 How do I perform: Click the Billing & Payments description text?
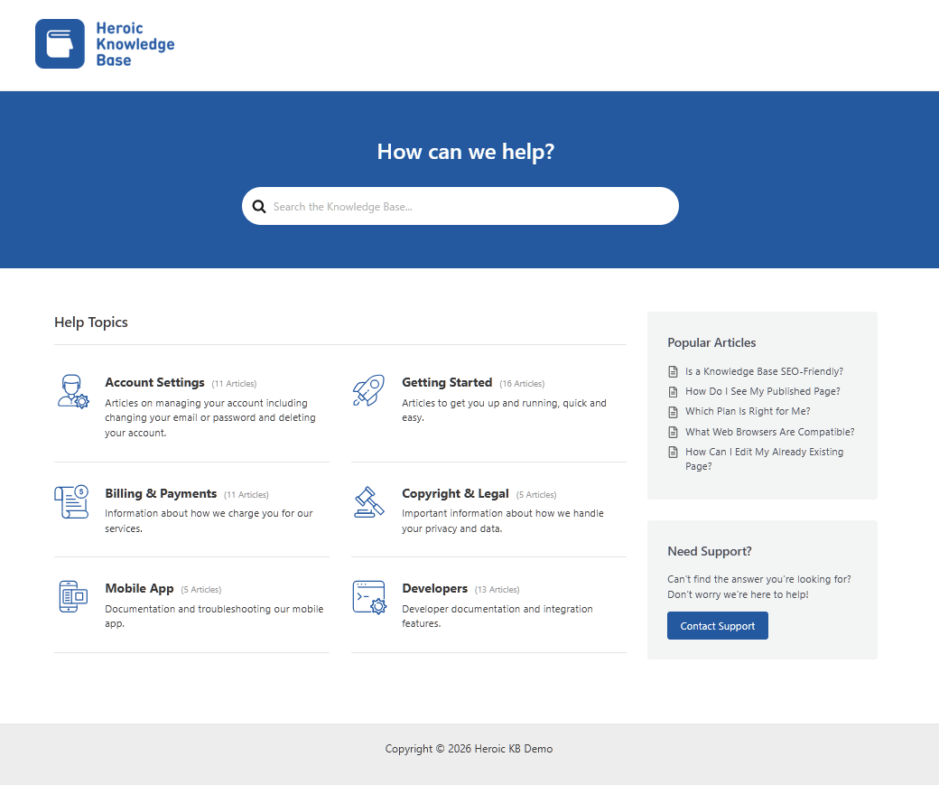209,520
